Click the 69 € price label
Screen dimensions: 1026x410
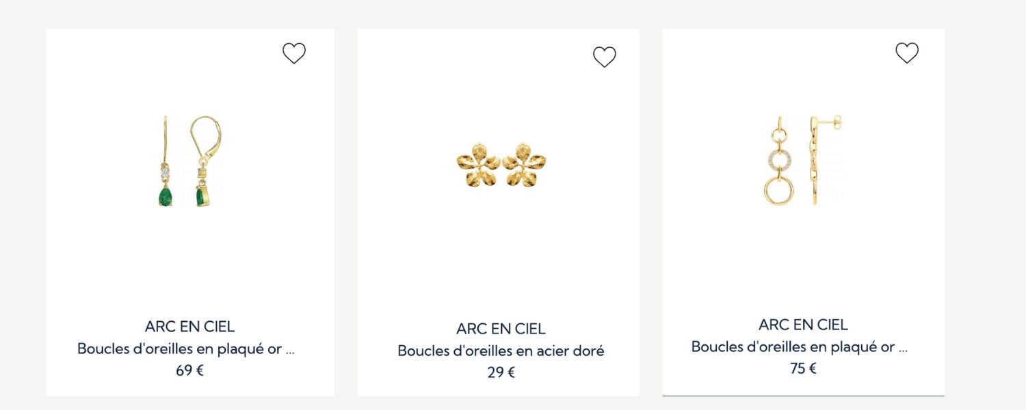tap(189, 371)
